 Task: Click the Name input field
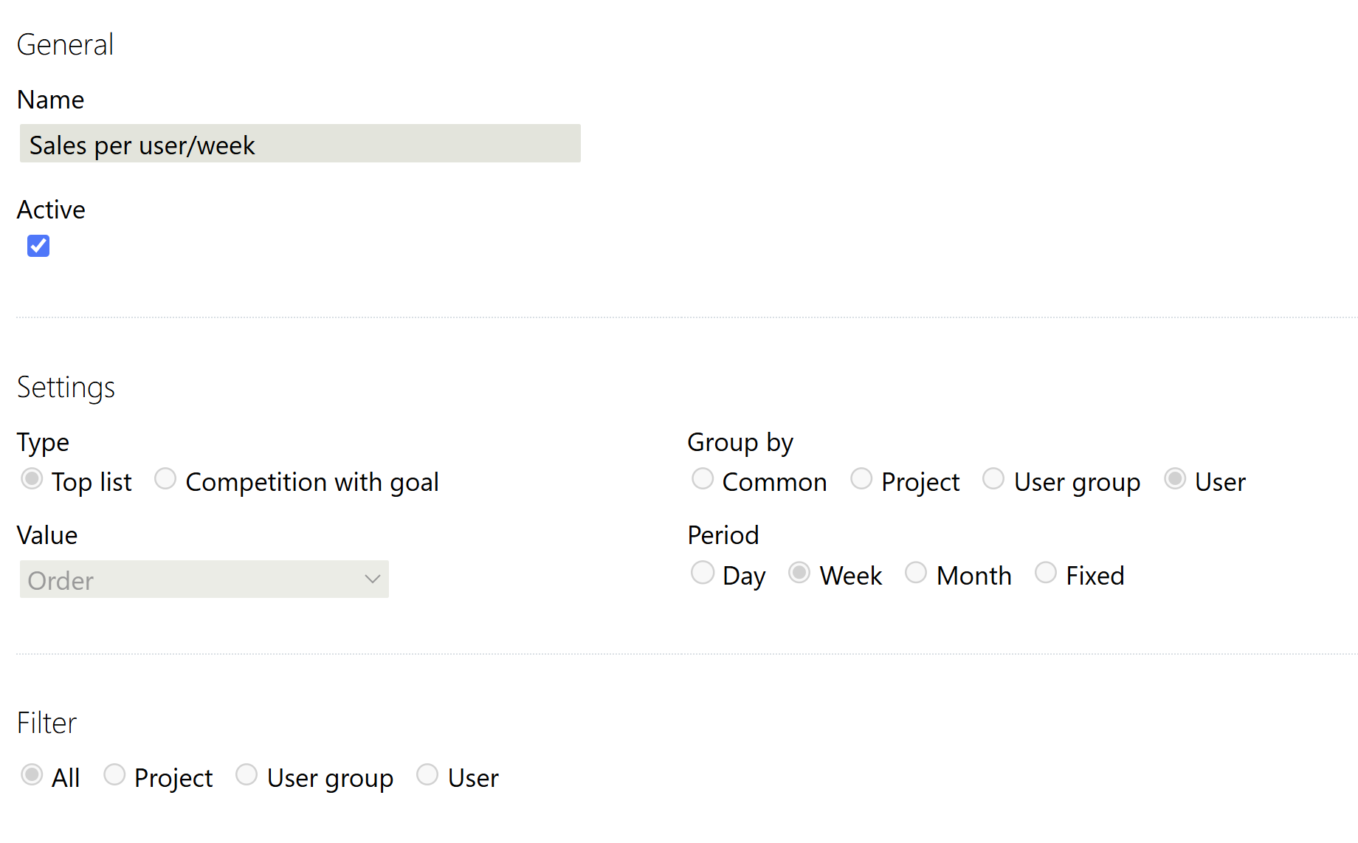point(300,144)
